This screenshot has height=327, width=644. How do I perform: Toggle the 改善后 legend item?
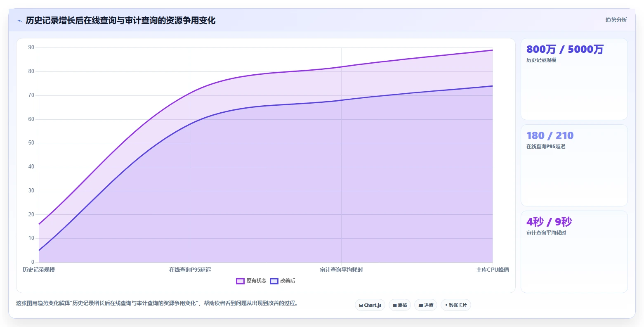coord(283,281)
